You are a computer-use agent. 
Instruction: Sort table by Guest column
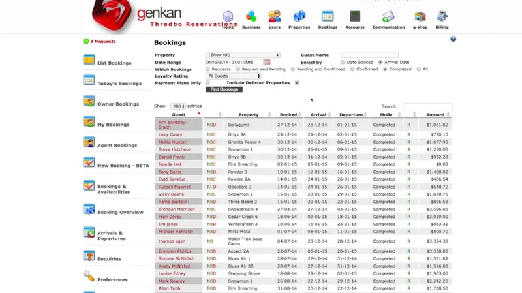(x=179, y=115)
